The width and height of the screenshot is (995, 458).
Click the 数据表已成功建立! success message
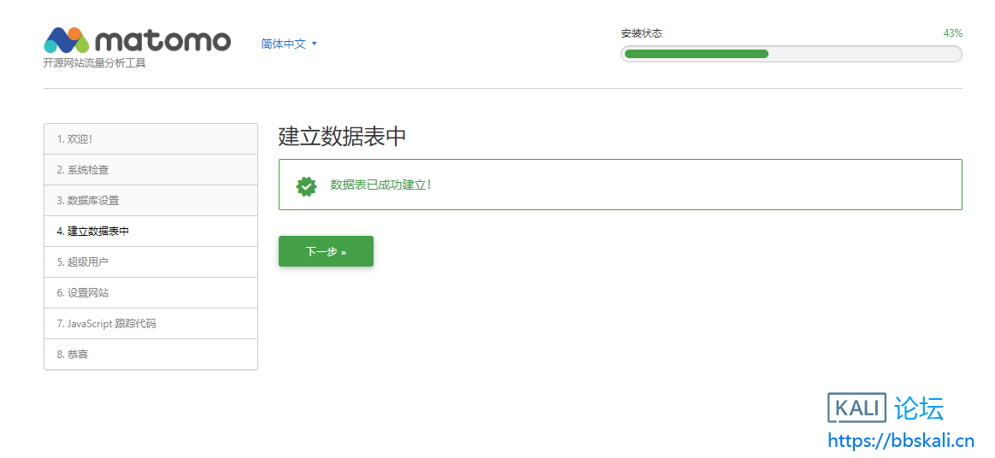(380, 185)
